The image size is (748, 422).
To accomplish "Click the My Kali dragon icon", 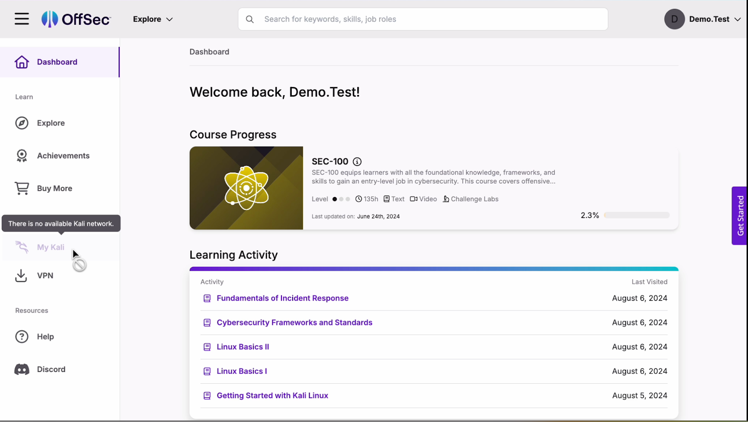I will 22,247.
